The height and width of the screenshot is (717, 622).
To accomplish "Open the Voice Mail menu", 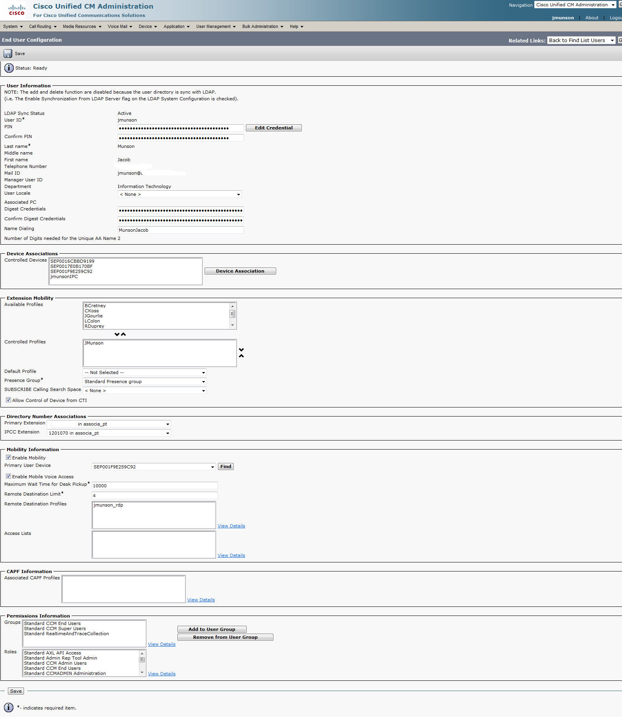I will pos(120,26).
